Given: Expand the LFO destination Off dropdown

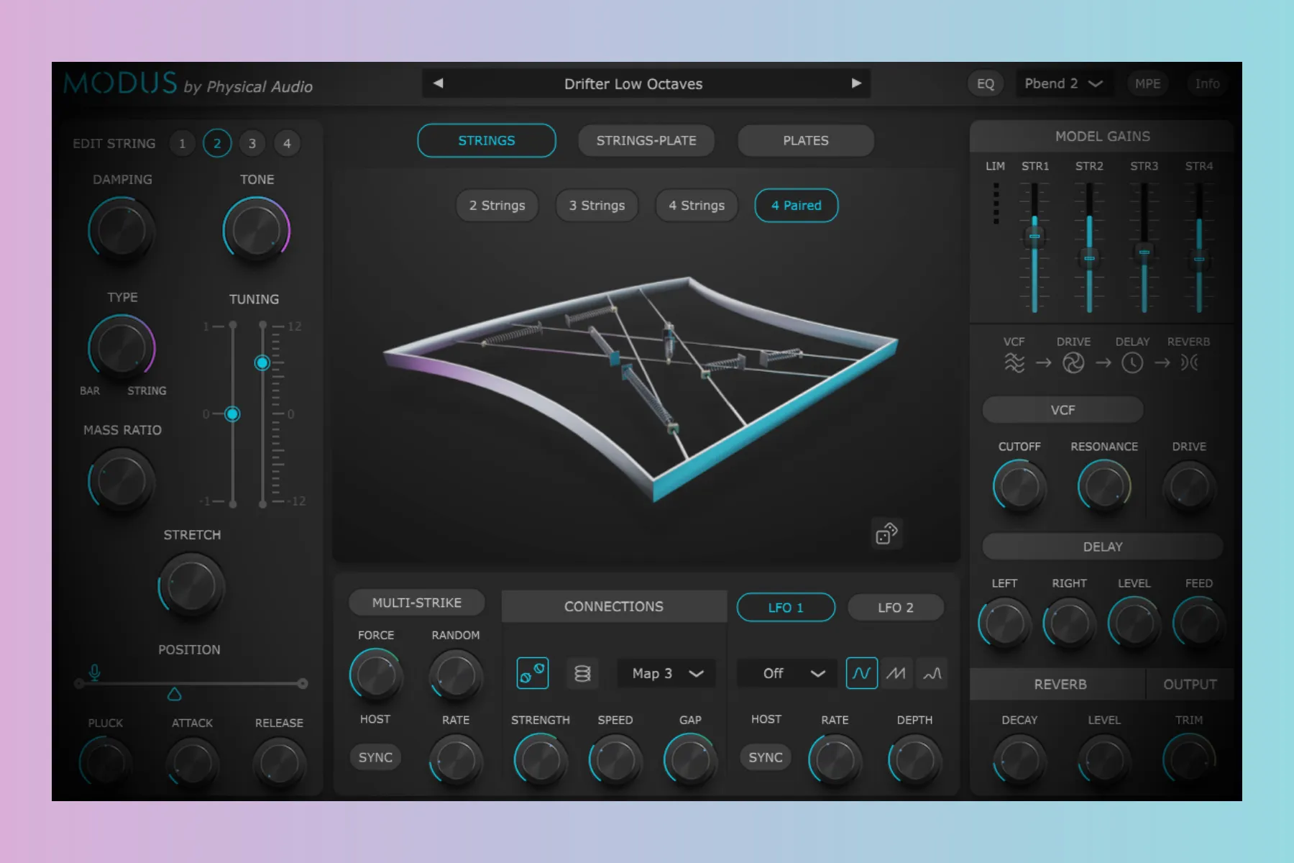Looking at the screenshot, I should coord(787,673).
